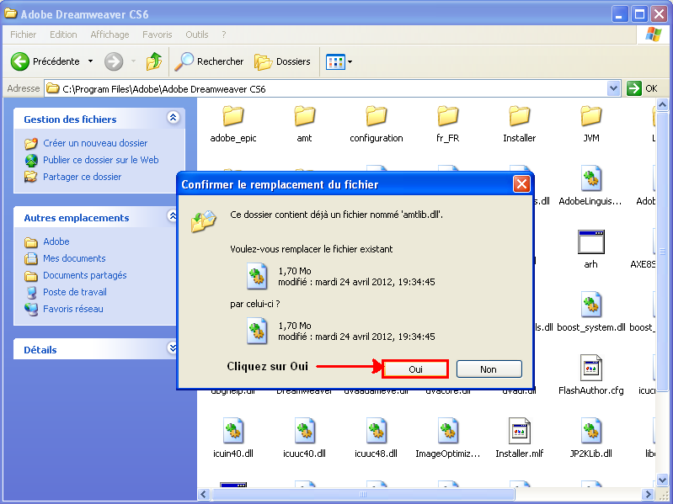Open the Rechercher search pane
673x504 pixels.
(x=209, y=61)
